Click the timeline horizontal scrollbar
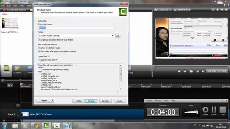 tap(68, 121)
